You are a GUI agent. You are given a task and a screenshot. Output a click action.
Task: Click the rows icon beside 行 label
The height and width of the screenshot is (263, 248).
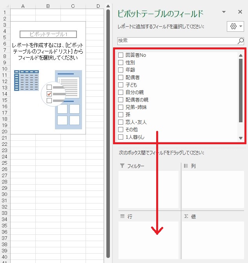(122, 216)
